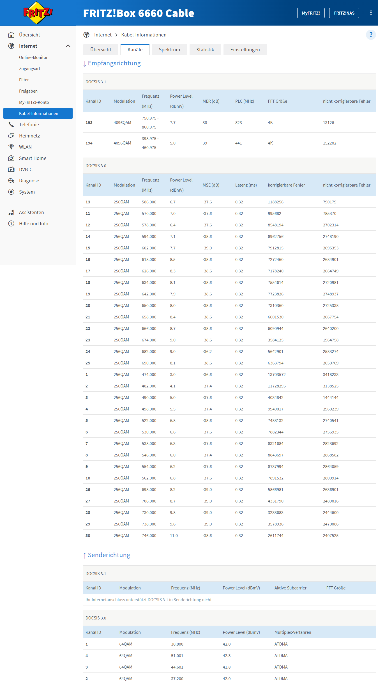Collapse the Internet menu section chevron

pos(68,46)
